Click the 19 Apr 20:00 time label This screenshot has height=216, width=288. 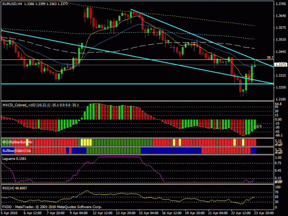click(x=195, y=213)
